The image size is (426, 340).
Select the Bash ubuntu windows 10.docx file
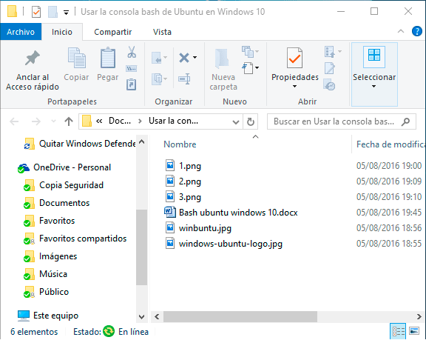[238, 212]
